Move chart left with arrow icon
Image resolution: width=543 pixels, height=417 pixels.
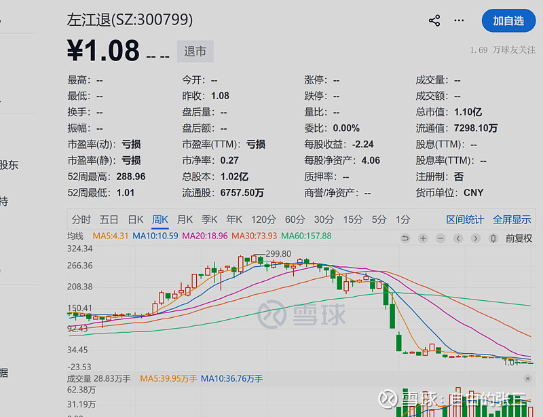(458, 238)
